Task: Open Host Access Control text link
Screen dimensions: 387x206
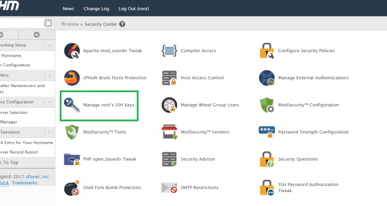Action: 202,78
